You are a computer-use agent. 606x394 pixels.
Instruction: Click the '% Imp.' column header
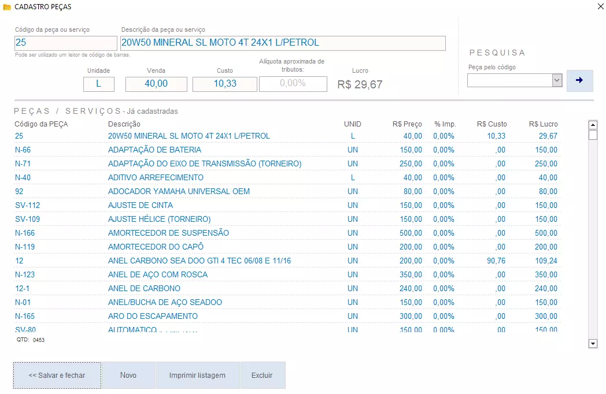[445, 124]
